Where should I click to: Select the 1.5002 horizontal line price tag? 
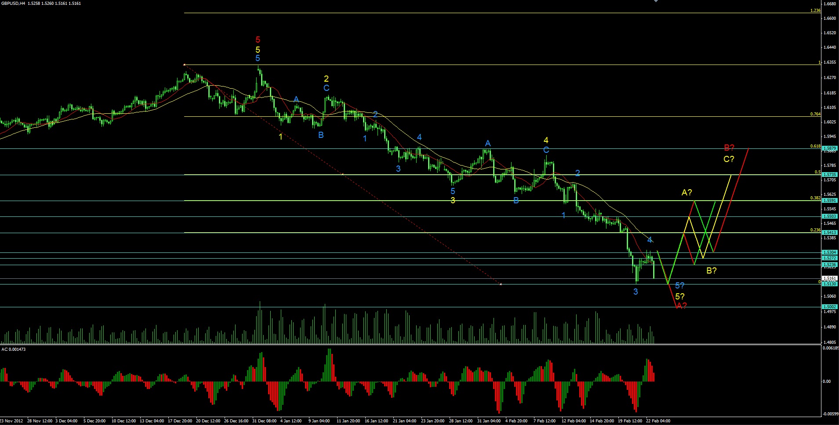(830, 307)
